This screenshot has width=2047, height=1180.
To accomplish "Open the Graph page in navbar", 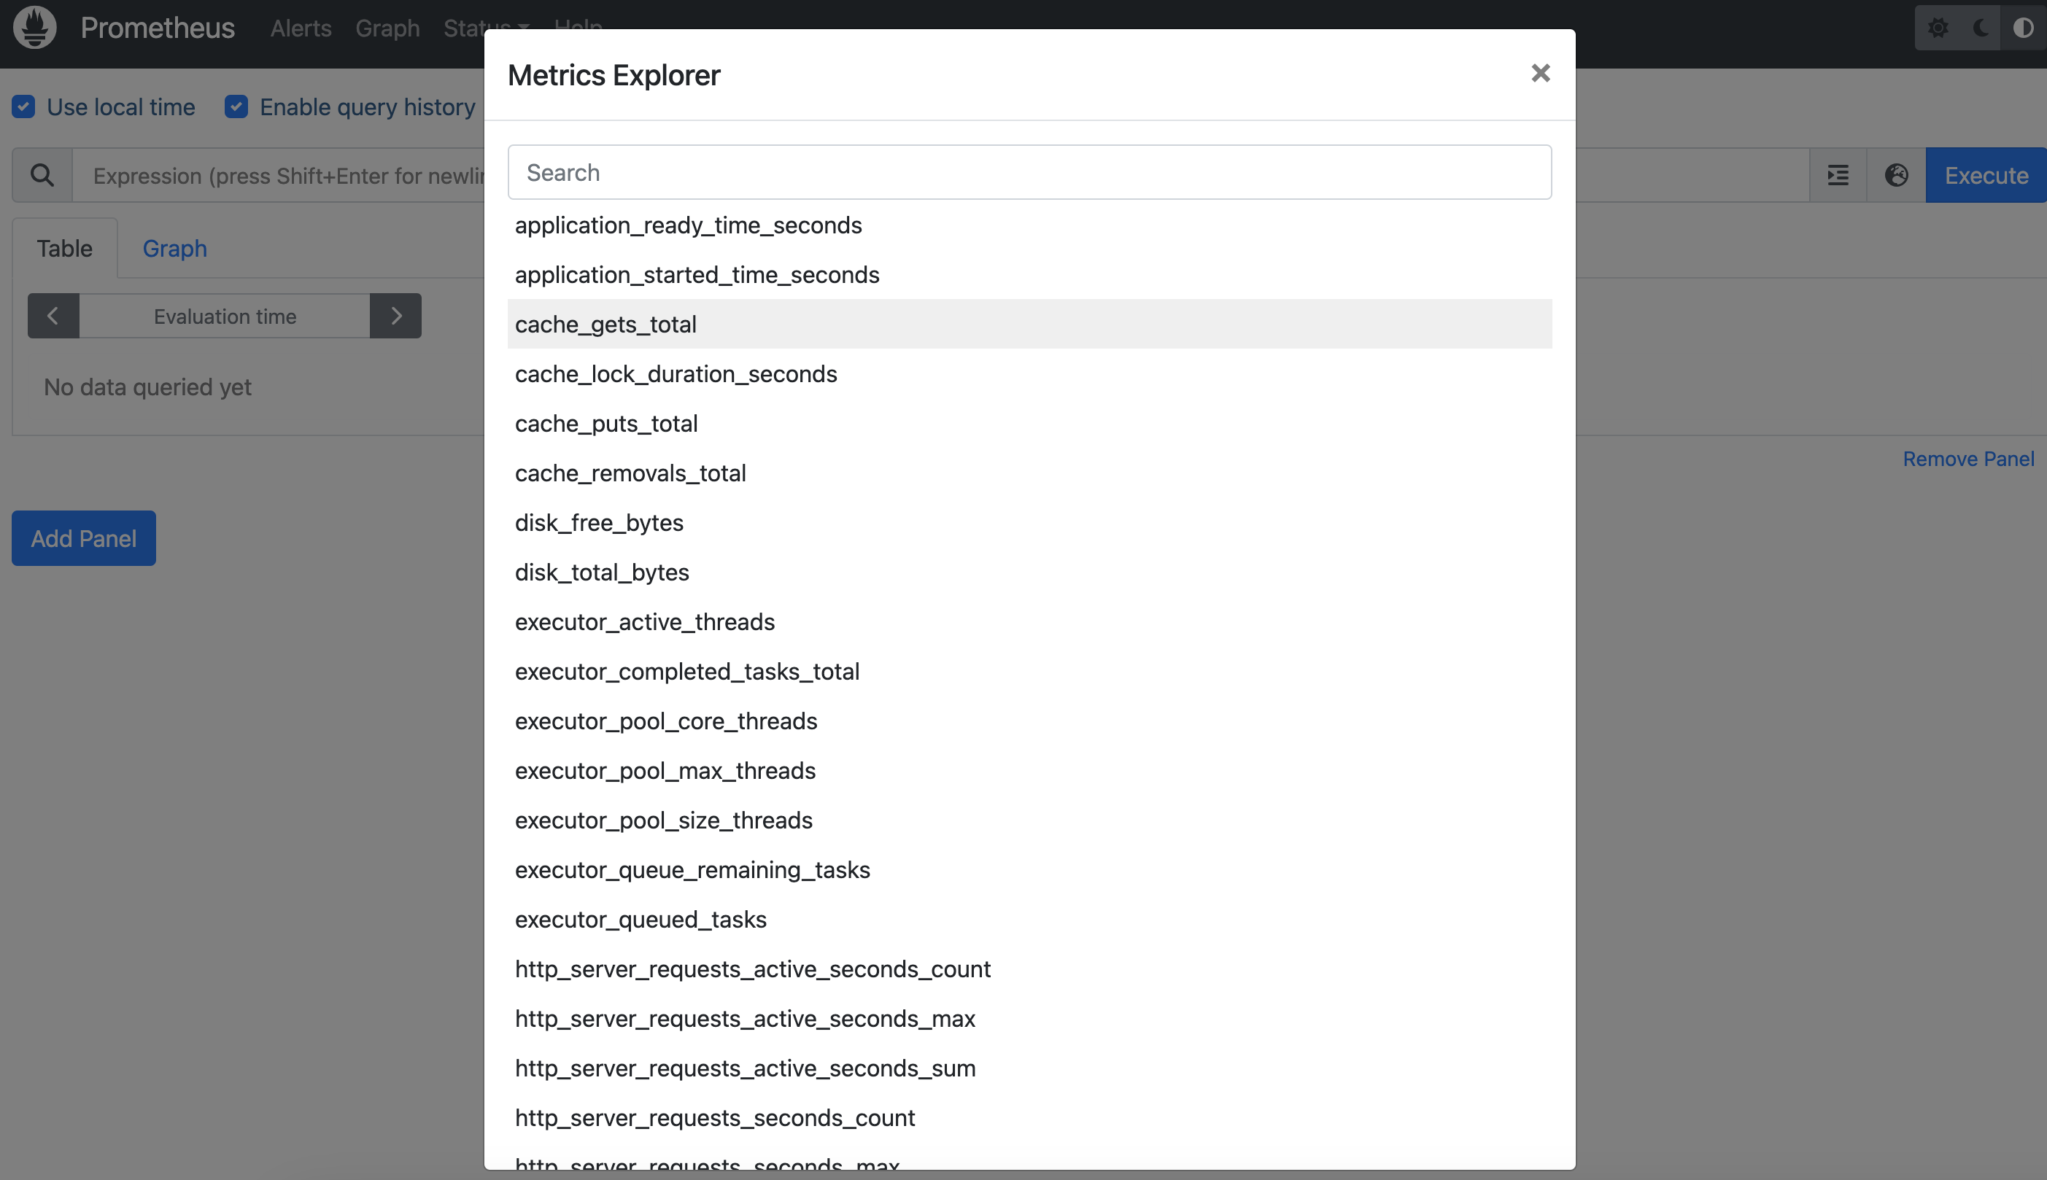I will click(x=387, y=28).
